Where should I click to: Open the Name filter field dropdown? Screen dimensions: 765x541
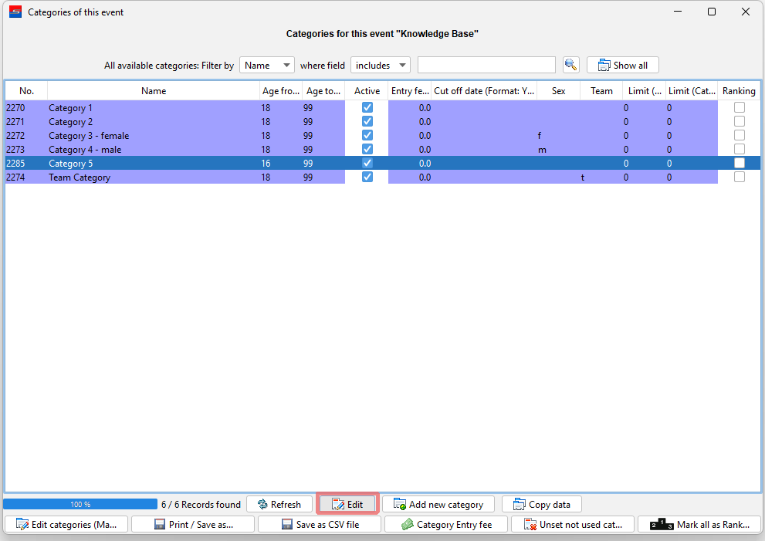click(x=266, y=66)
